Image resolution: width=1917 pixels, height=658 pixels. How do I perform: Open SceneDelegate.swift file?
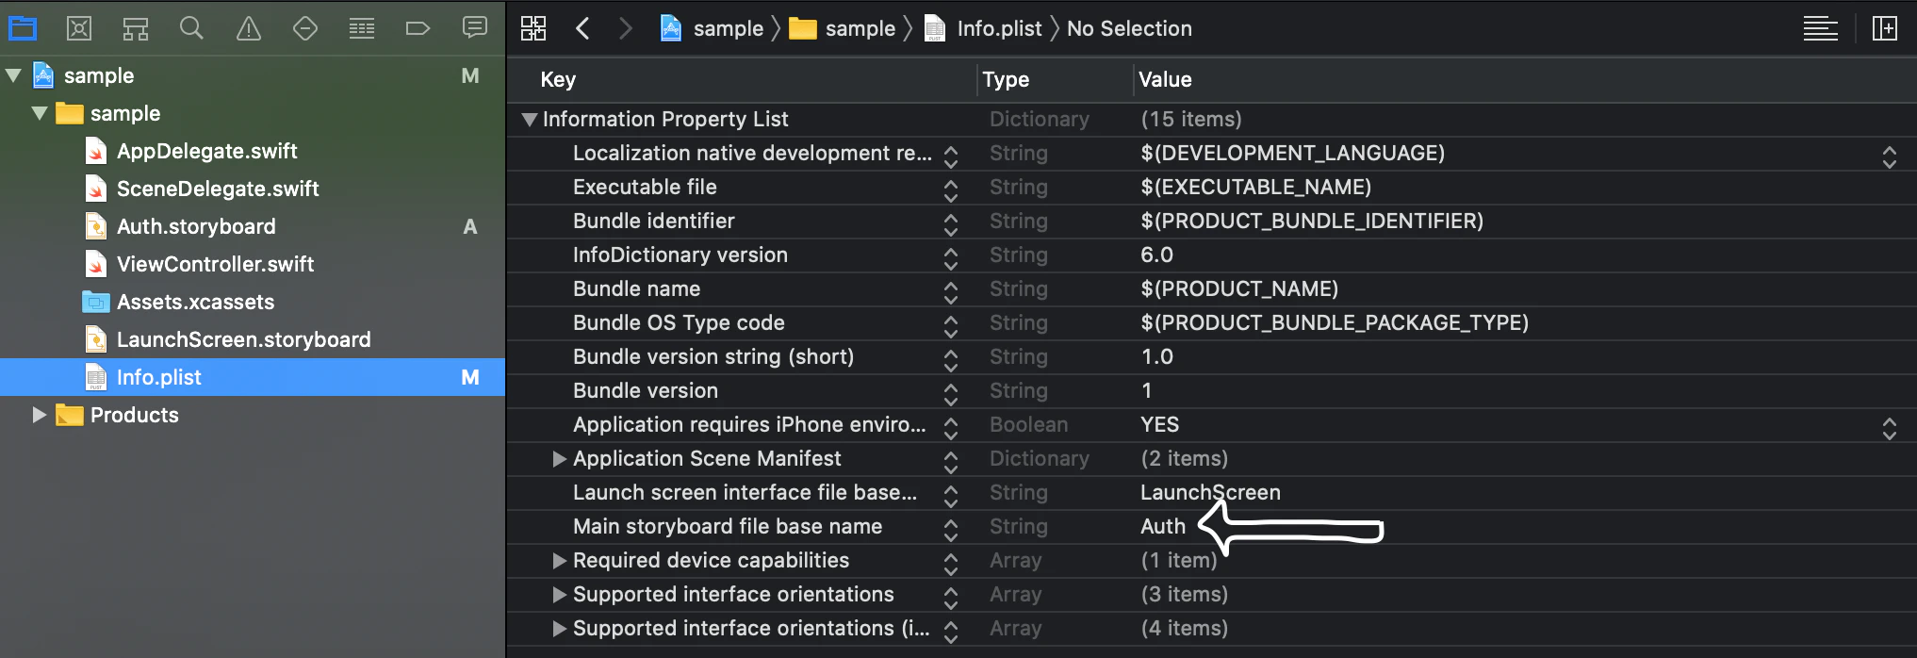tap(218, 189)
